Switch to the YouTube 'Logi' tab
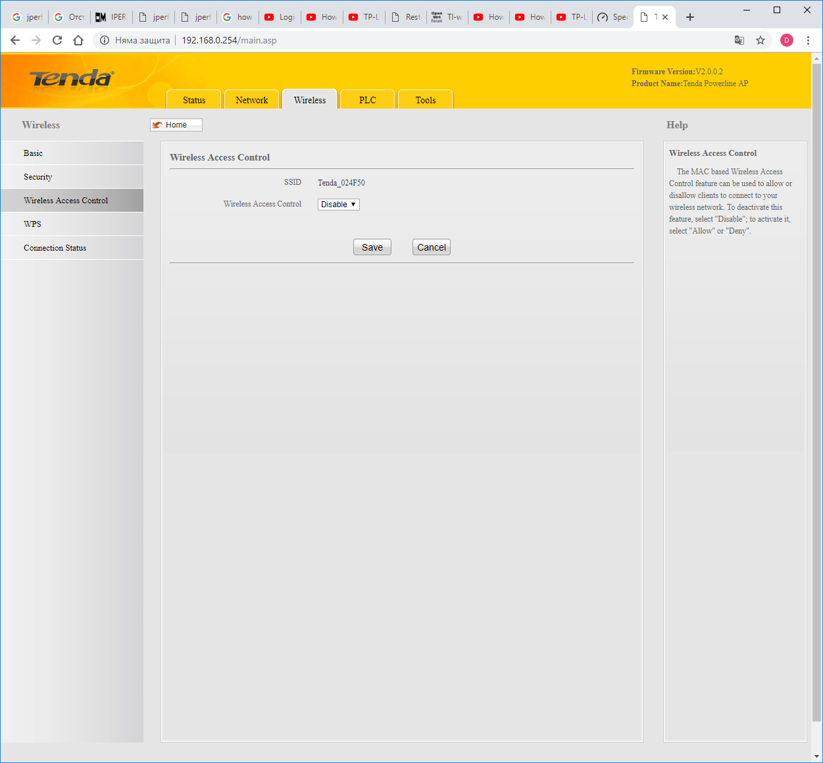 click(x=280, y=17)
